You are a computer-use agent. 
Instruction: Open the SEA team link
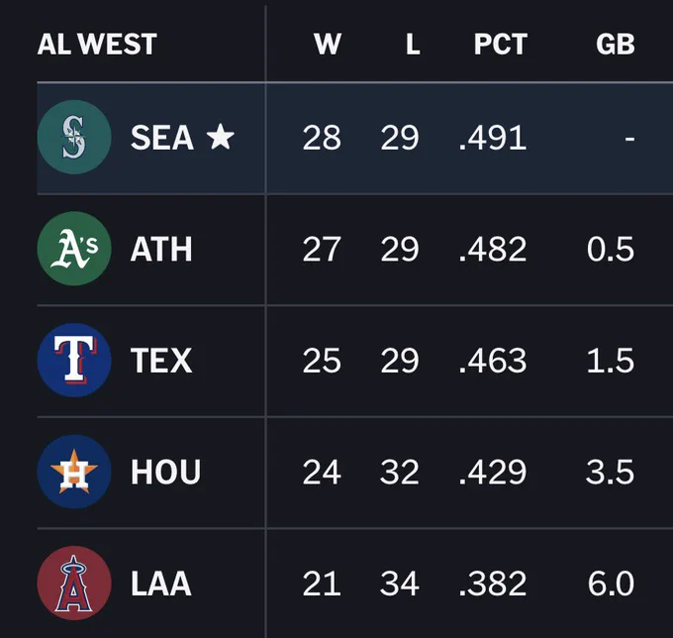click(x=161, y=138)
